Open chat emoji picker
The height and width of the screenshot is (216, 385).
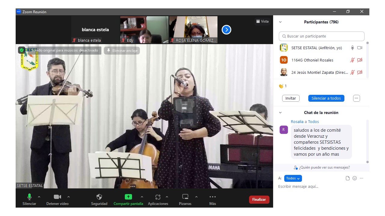tap(355, 178)
